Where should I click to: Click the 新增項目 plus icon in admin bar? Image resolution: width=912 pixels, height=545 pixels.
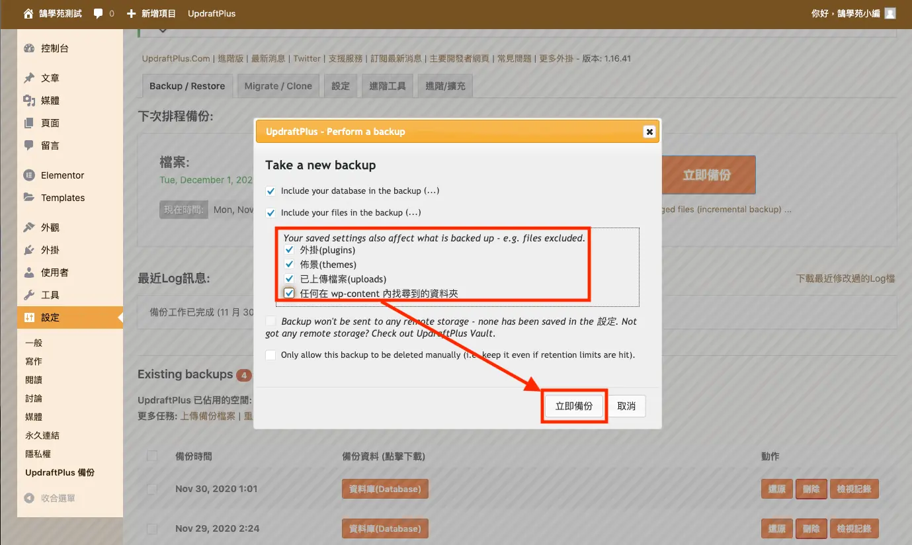tap(131, 13)
